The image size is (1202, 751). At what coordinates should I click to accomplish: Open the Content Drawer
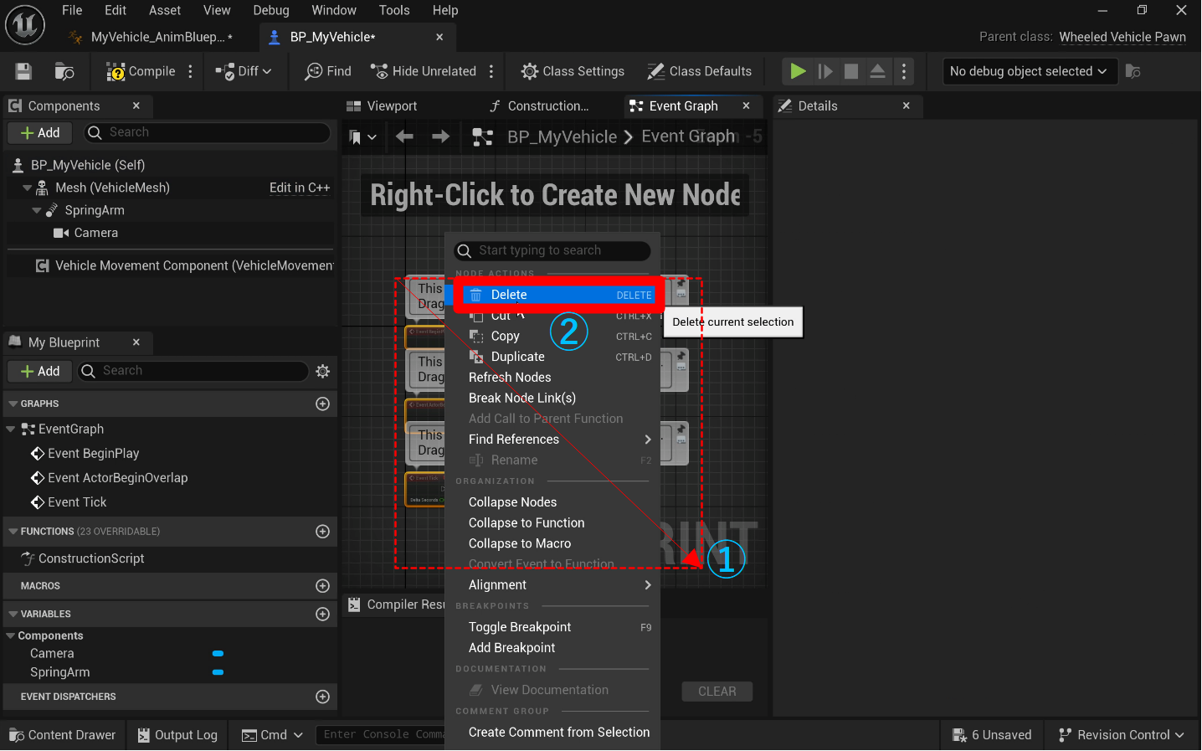pos(63,735)
